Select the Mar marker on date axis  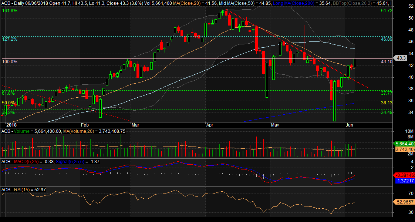[x=135, y=125]
